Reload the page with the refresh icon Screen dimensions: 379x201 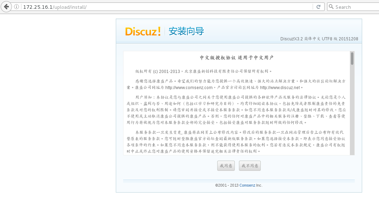(318, 7)
